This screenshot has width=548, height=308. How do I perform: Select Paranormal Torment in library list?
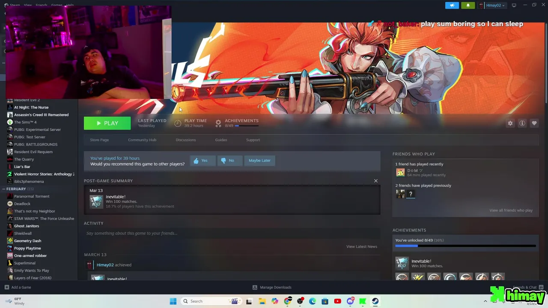[x=32, y=196]
